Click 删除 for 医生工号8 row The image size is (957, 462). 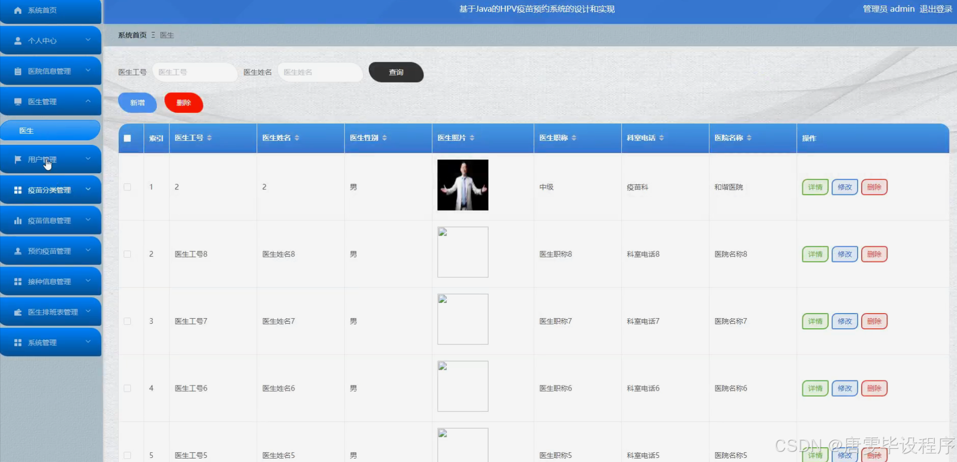874,254
